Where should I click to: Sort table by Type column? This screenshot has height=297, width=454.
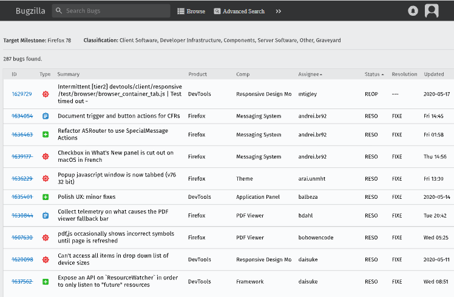point(45,74)
